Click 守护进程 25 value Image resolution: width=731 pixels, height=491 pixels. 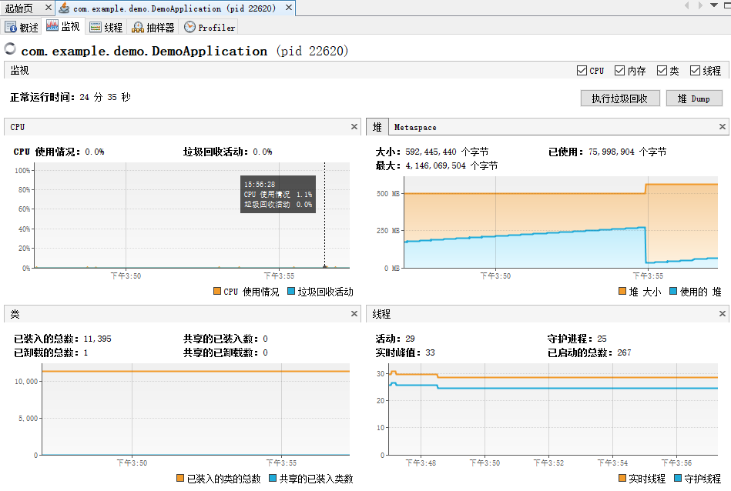[x=602, y=339]
